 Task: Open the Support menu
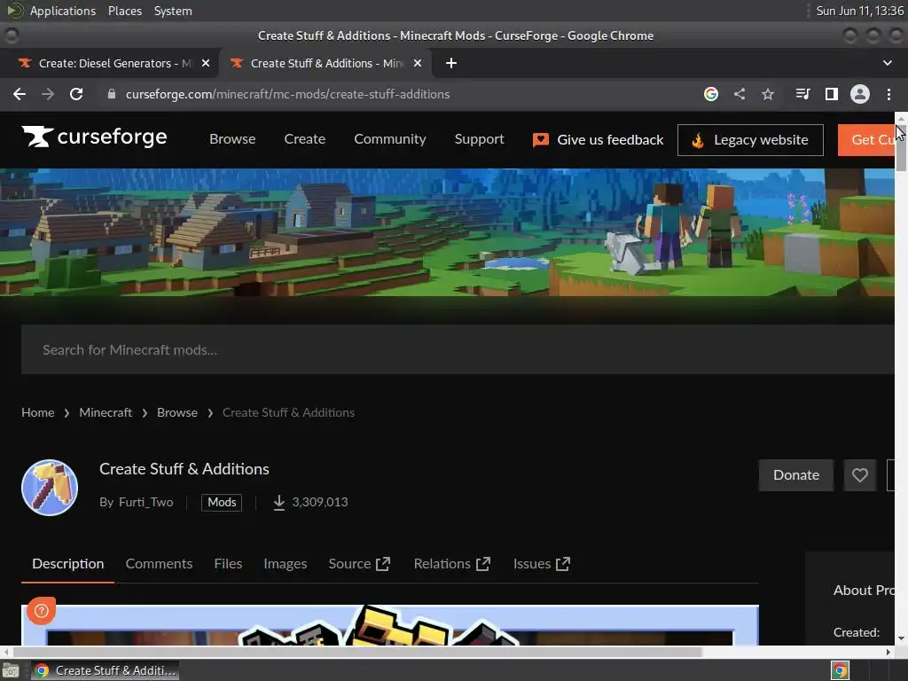479,139
